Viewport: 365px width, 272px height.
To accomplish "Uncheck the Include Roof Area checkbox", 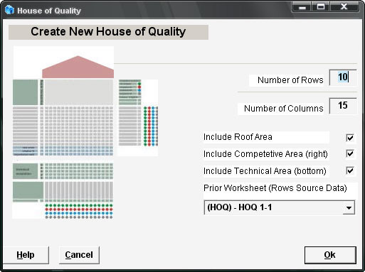I will click(x=350, y=138).
